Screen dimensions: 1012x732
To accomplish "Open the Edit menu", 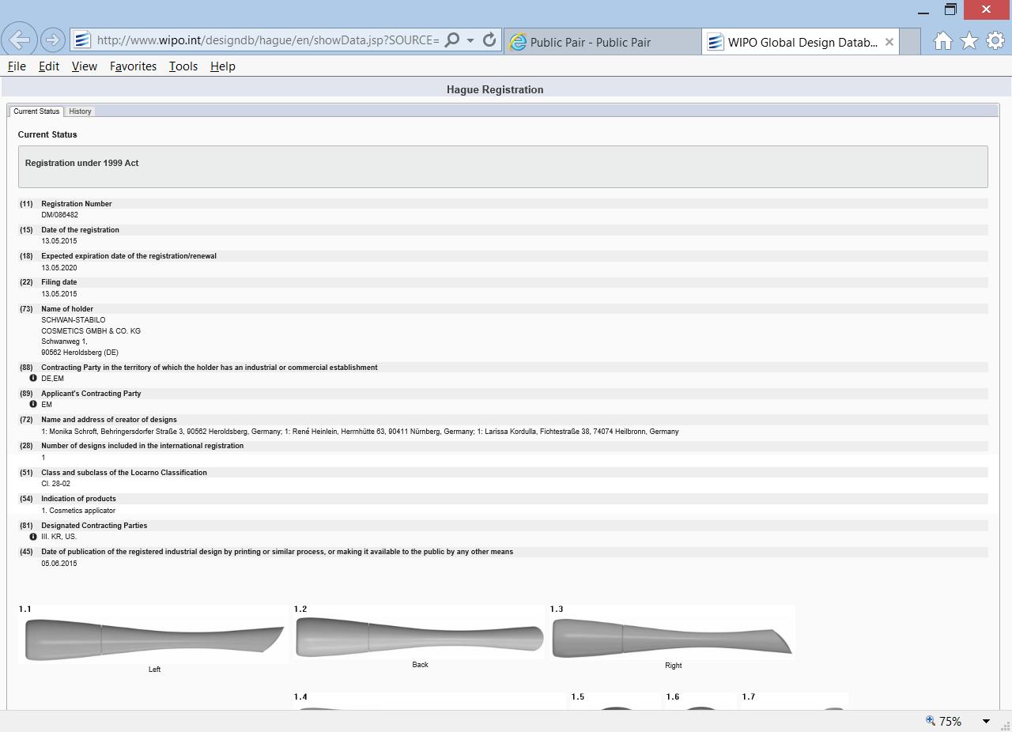I will tap(49, 66).
